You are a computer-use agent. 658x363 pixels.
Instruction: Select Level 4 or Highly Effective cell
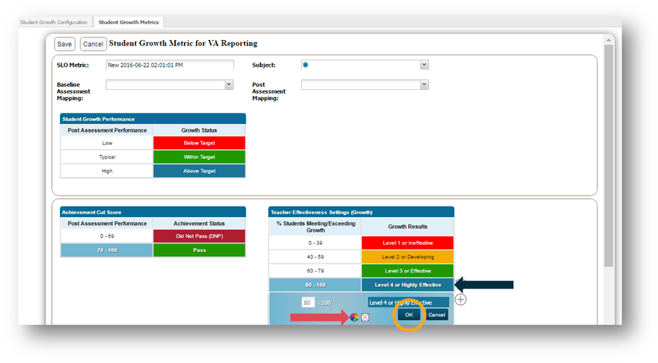coord(407,285)
